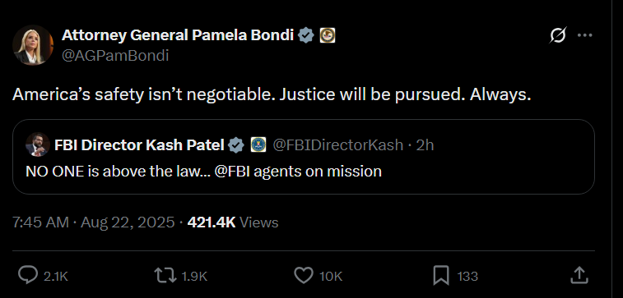The height and width of the screenshot is (298, 623).
Task: Bookmark the post using bookmark icon
Action: click(x=441, y=276)
